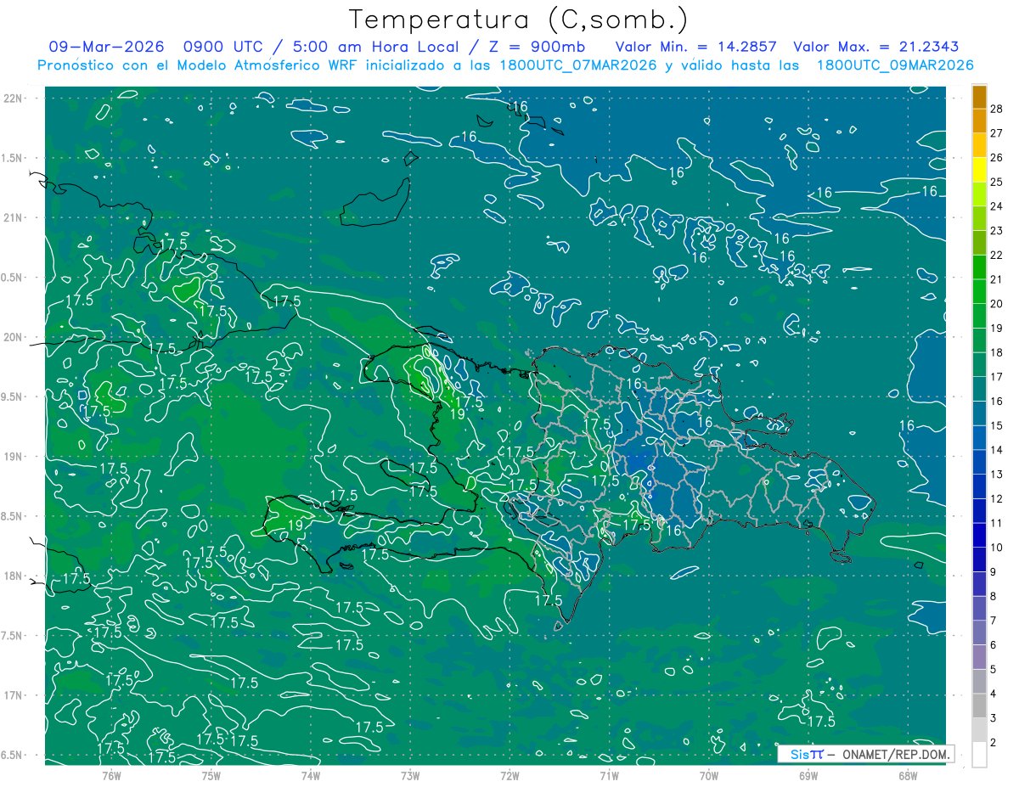Screen dimensions: 1019x787
Task: Click 'Valor Max. = 21.2343' readout
Action: click(876, 47)
